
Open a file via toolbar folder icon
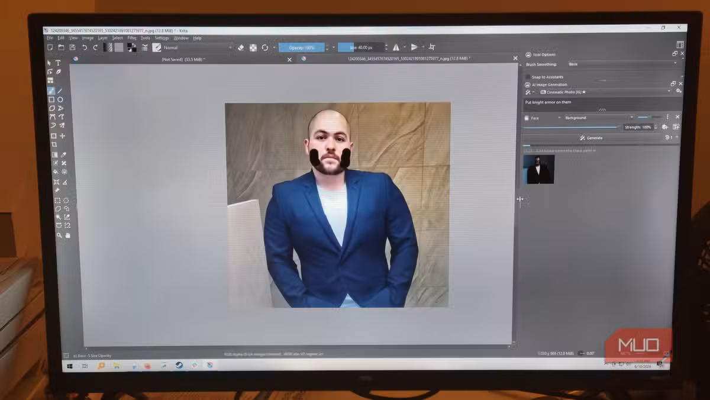pos(61,48)
